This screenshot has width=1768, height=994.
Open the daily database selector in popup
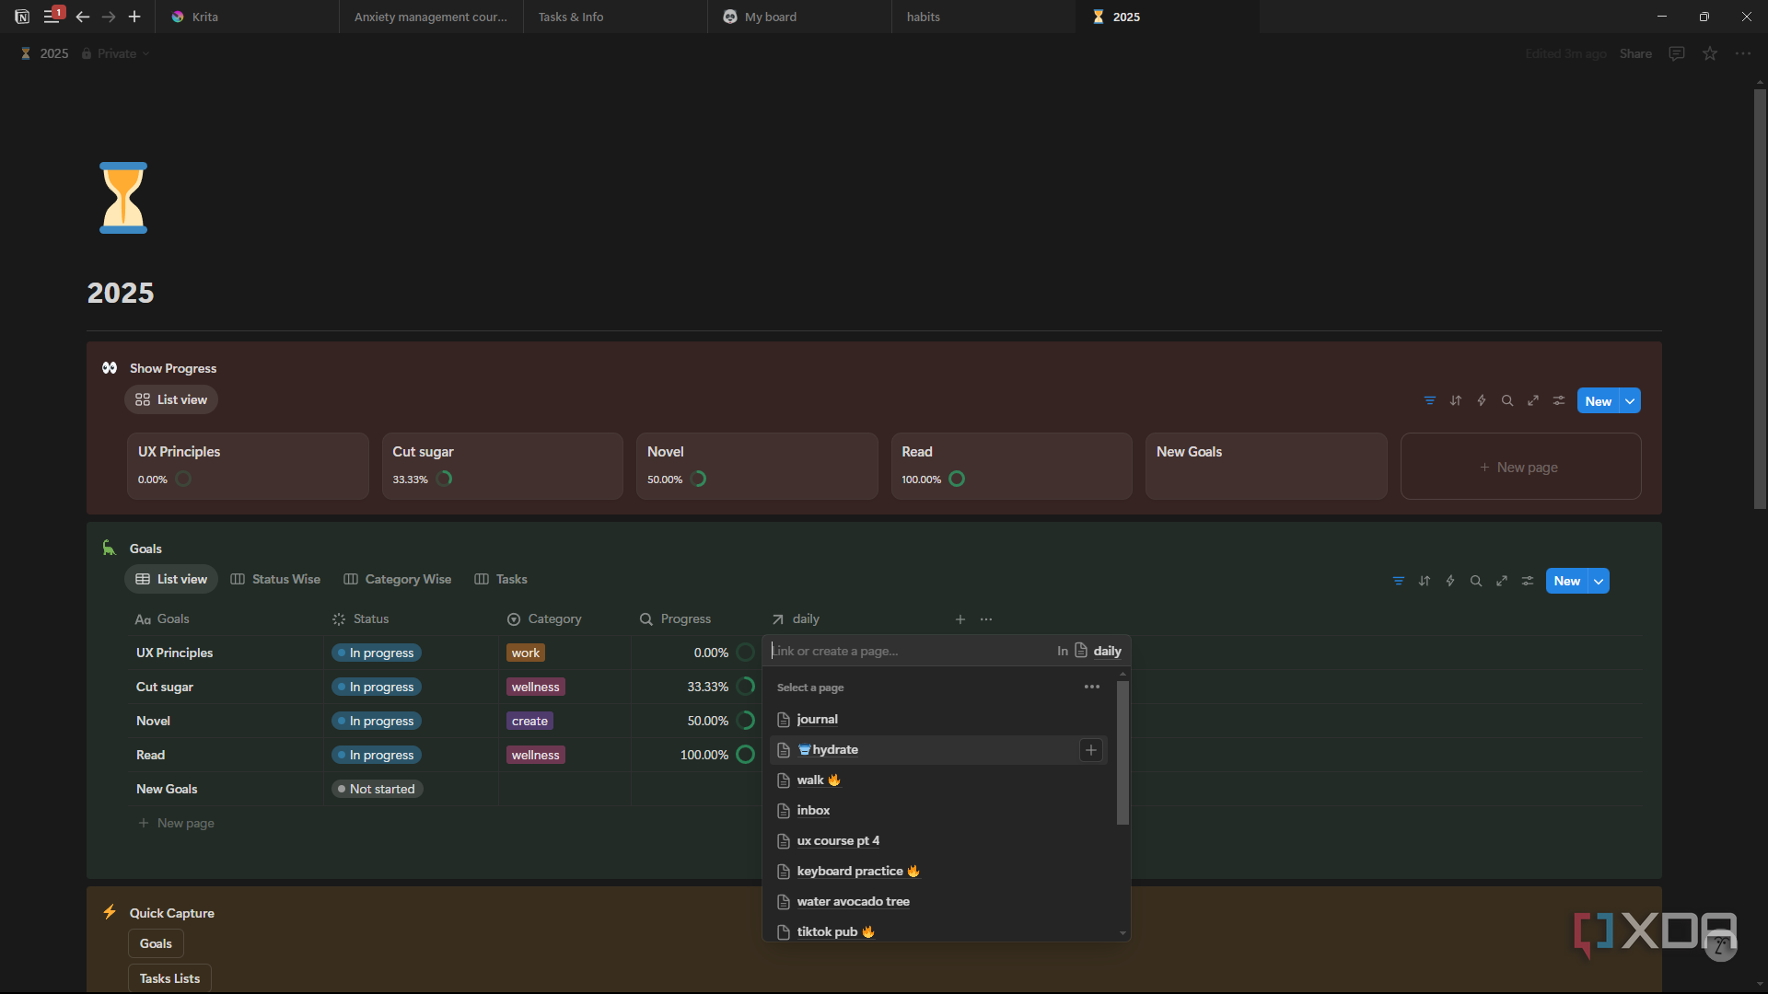click(x=1098, y=651)
